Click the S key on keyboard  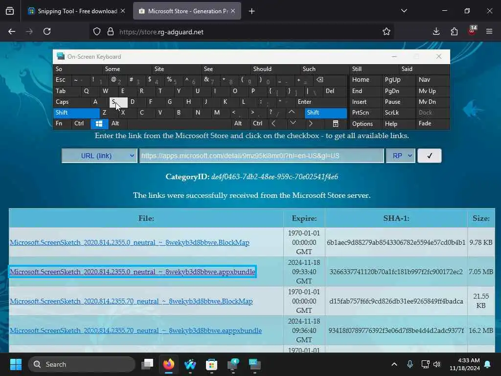click(x=118, y=102)
